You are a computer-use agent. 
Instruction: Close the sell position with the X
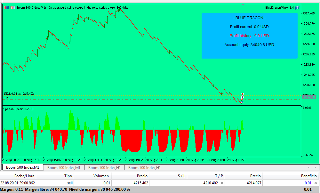[316, 183]
